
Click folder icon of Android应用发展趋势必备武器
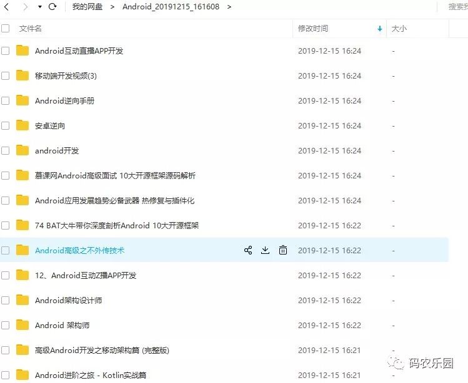(x=22, y=200)
